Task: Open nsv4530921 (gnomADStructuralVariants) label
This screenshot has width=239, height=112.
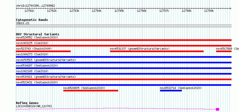Action: pyautogui.click(x=46, y=77)
